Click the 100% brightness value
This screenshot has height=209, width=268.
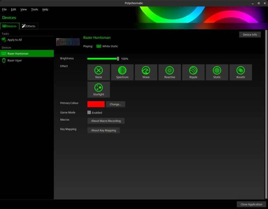pos(125,59)
